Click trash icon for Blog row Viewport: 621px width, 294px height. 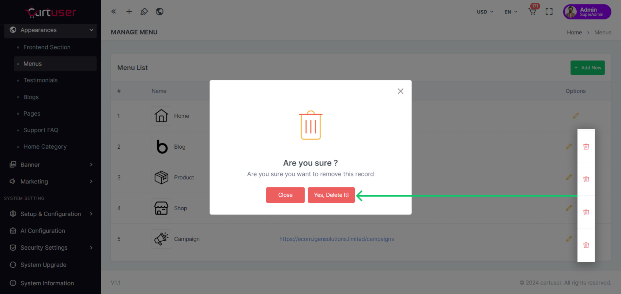[x=586, y=146]
